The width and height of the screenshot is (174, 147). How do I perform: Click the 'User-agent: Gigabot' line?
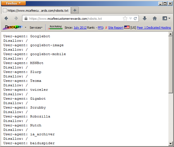point(25,99)
